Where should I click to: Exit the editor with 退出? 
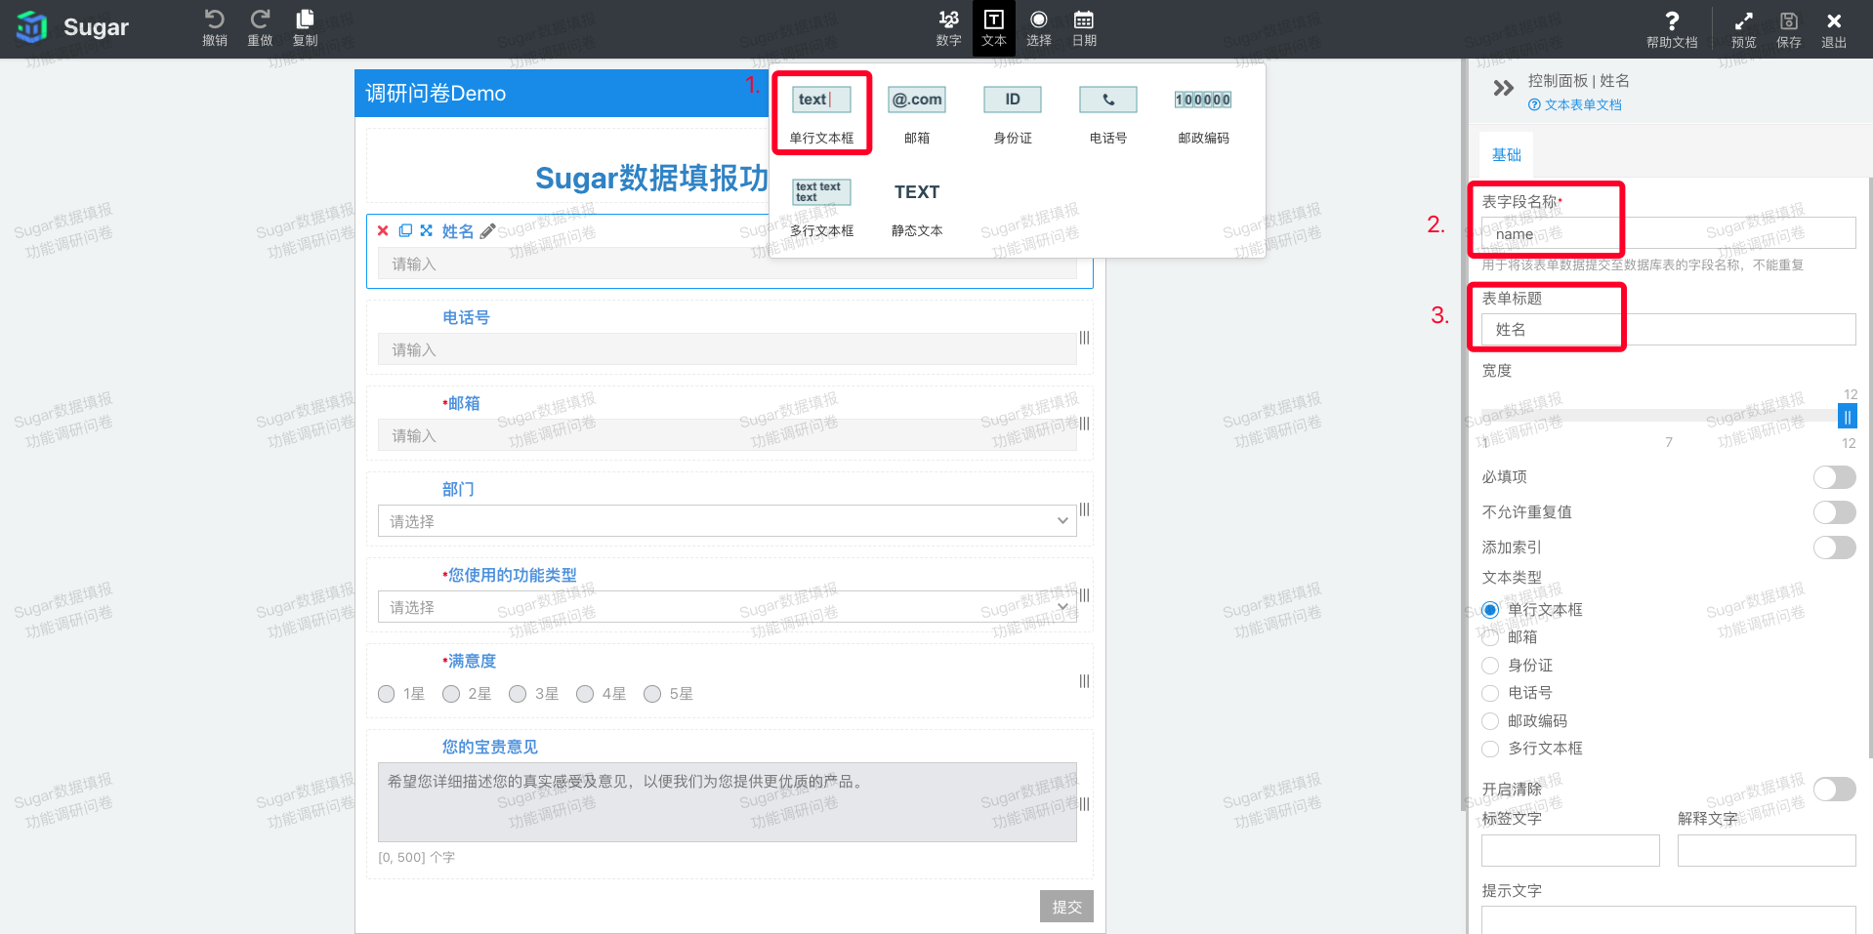(1834, 29)
